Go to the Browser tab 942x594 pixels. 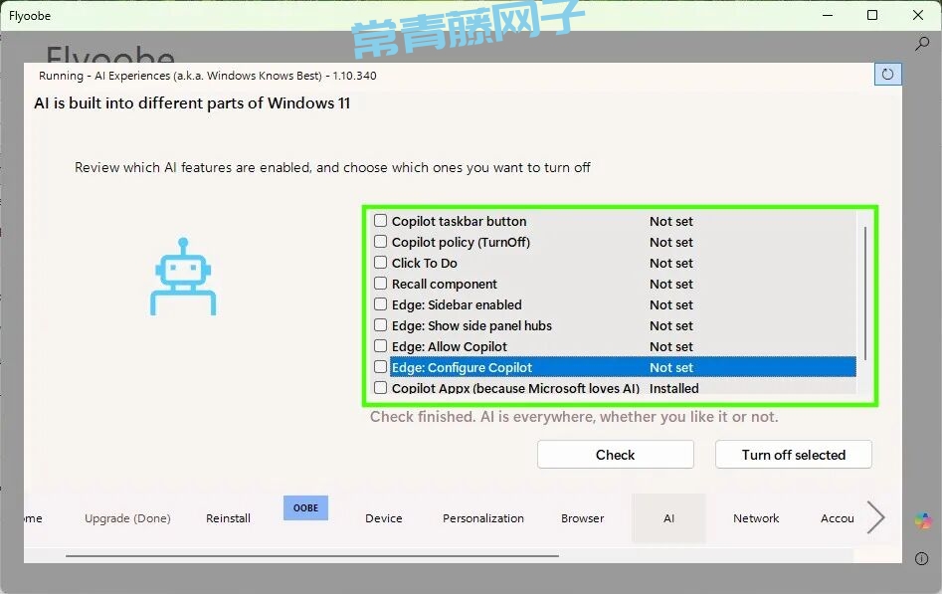[x=583, y=518]
